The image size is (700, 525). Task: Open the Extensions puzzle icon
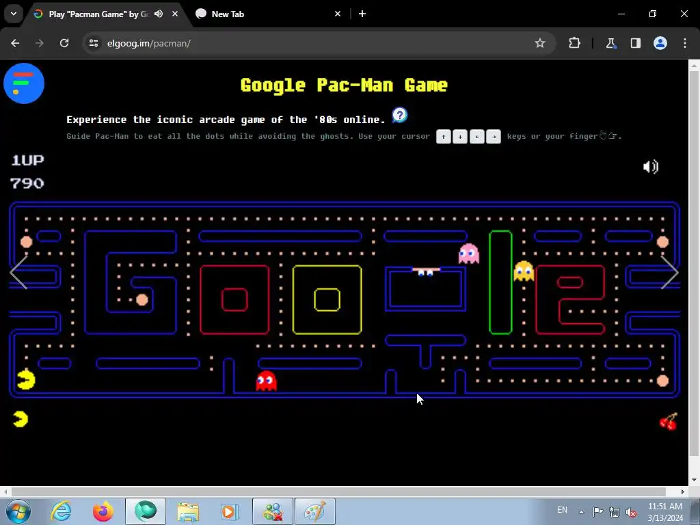click(574, 43)
